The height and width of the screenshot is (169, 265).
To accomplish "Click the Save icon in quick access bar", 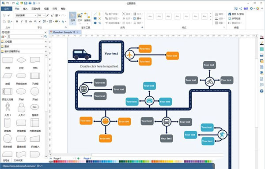I will [26, 3].
